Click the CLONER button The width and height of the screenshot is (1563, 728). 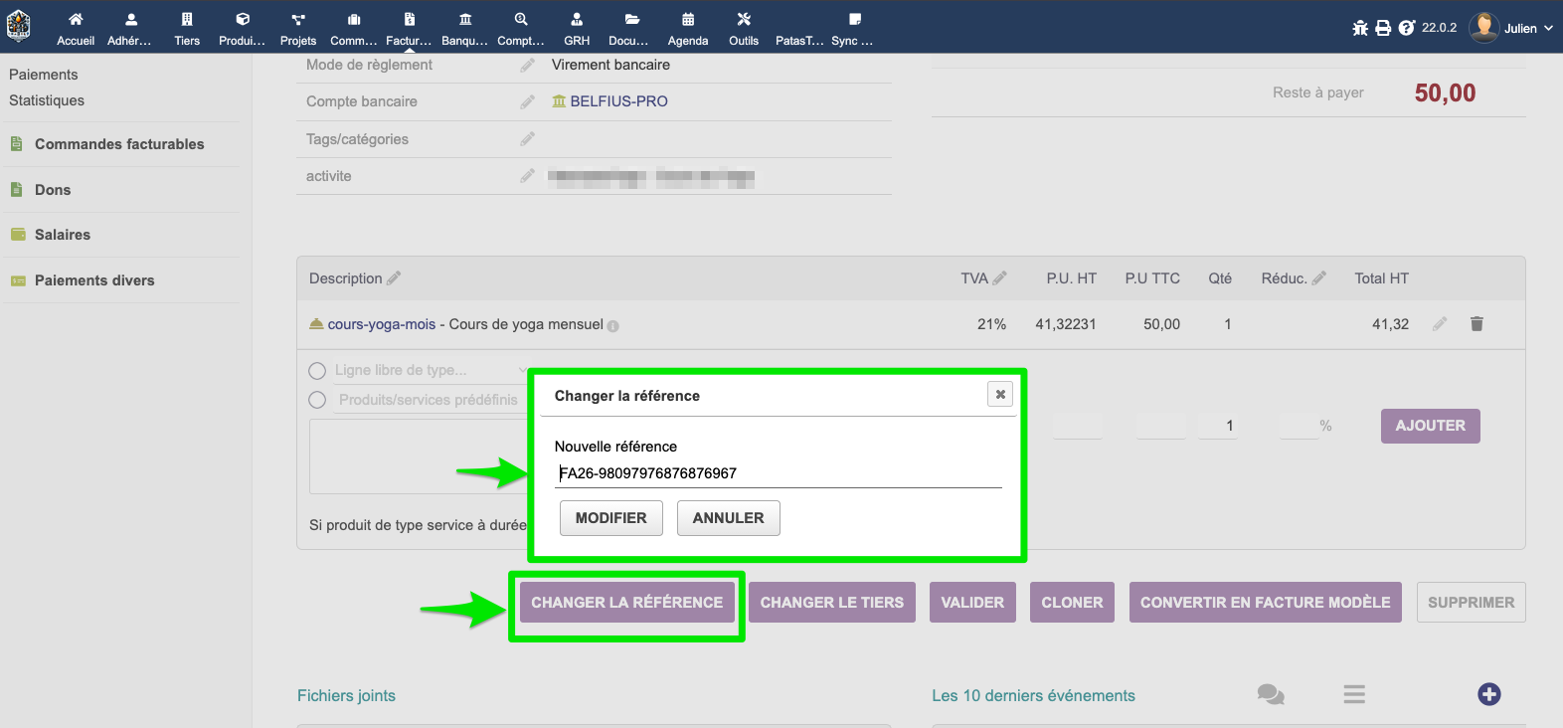(x=1072, y=603)
